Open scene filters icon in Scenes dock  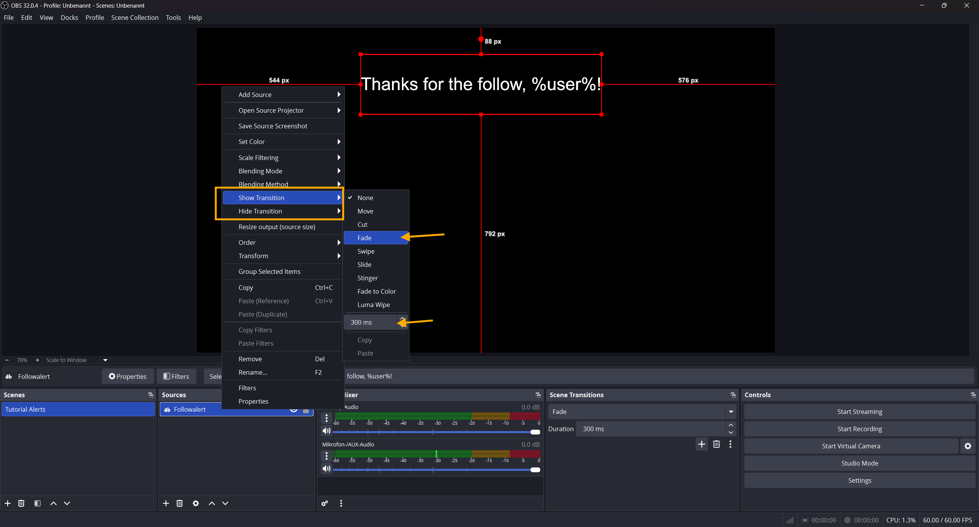(x=37, y=503)
